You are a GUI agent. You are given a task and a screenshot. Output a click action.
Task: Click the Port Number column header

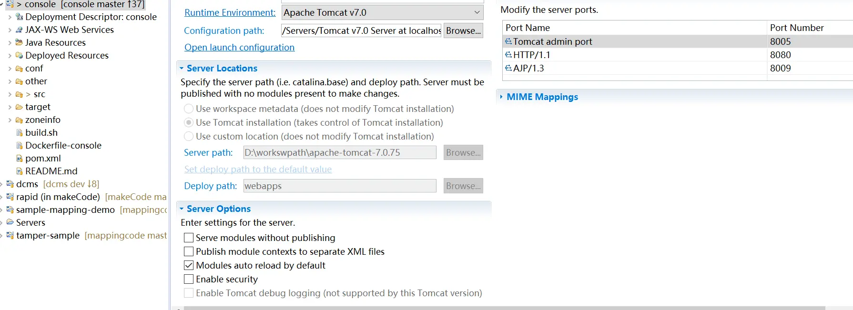pos(810,28)
